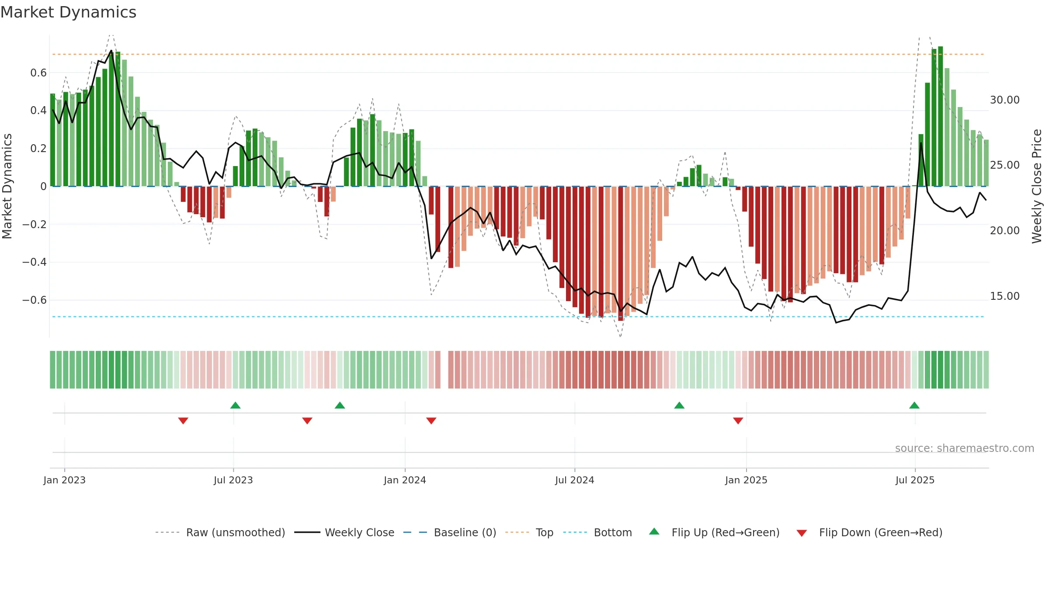
Task: Toggle the Top legend entry
Action: tap(529, 532)
